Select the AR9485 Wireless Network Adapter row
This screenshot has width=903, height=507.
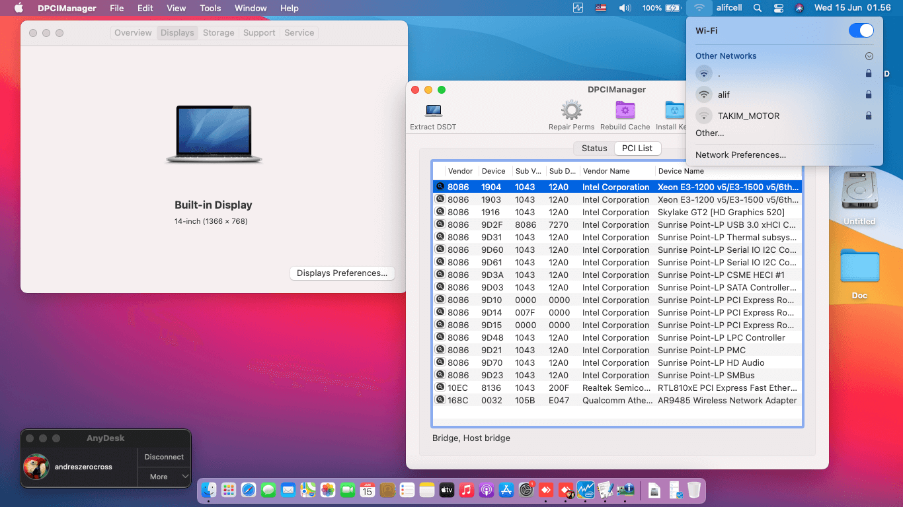pos(615,399)
